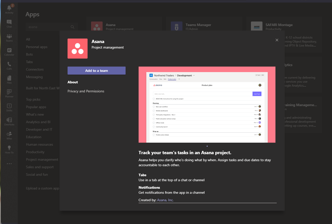Click the Asana, Inc. creator link
332x224 pixels.
165,200
